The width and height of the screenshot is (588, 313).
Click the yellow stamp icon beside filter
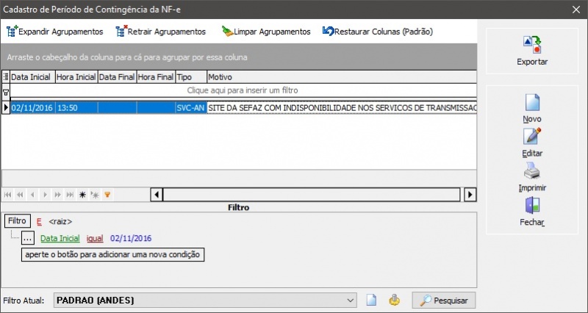click(x=394, y=301)
